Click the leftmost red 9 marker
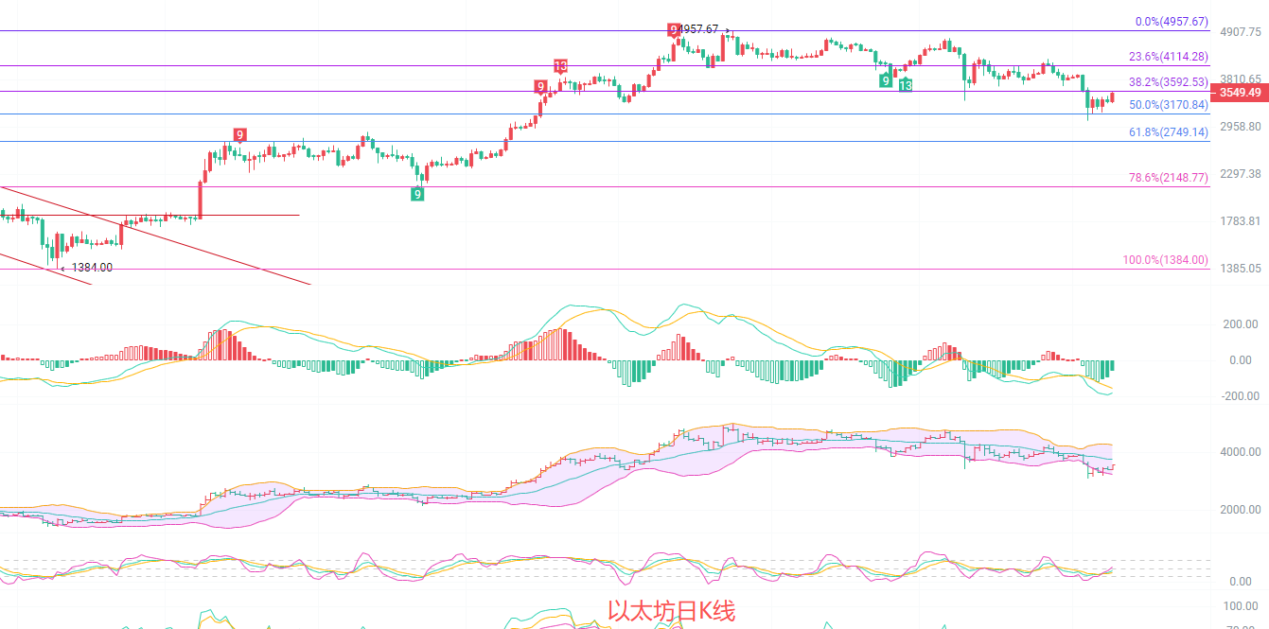 click(239, 135)
